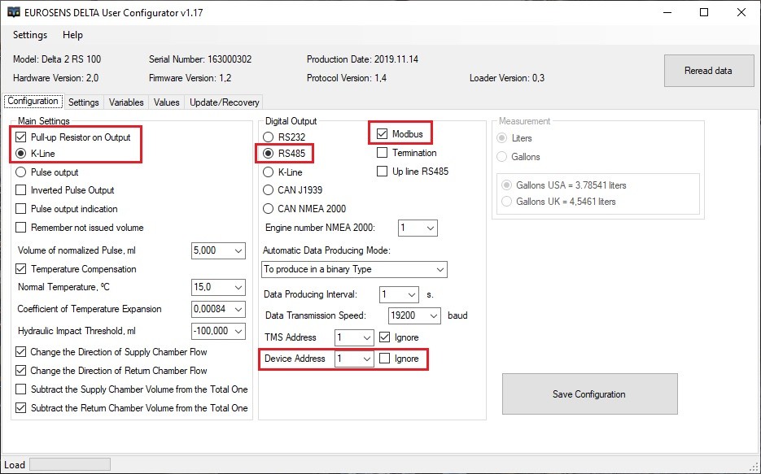Viewport: 761px width, 474px height.
Task: Switch to the Variables tab
Action: [126, 102]
